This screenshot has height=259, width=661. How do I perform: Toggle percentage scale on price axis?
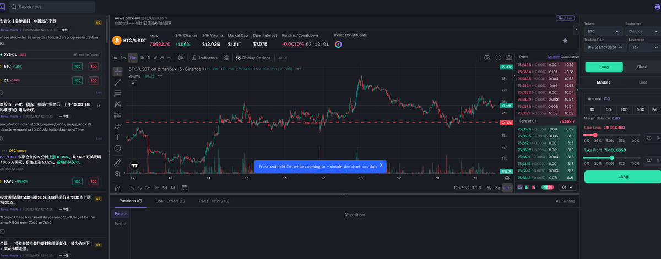[x=489, y=188]
